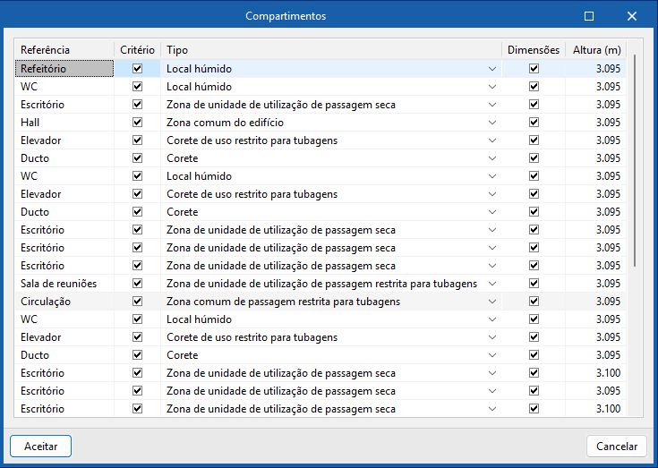Close the Compartimentos dialog
The width and height of the screenshot is (658, 468).
tap(632, 16)
